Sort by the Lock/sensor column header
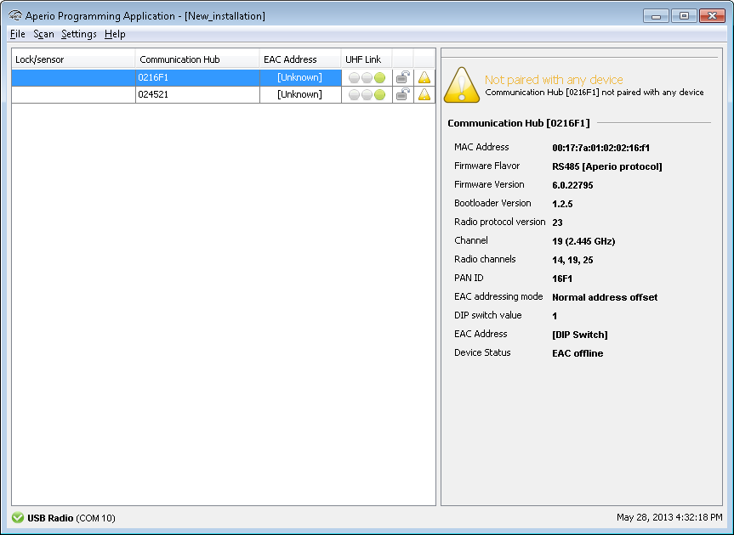This screenshot has height=535, width=734. pyautogui.click(x=73, y=59)
